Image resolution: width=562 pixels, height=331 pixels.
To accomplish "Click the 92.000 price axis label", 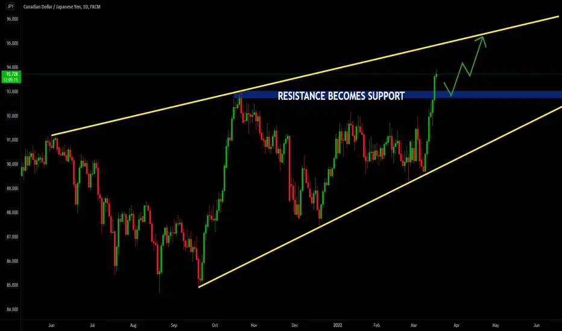I will (12, 116).
